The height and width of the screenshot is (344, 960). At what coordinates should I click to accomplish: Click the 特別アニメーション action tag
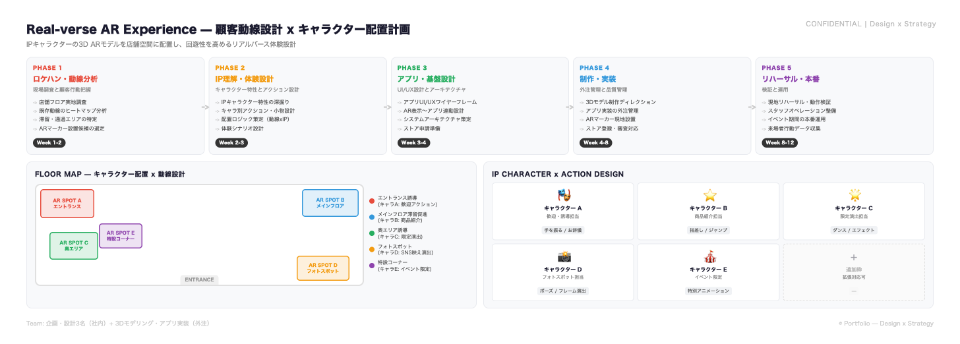tap(709, 291)
